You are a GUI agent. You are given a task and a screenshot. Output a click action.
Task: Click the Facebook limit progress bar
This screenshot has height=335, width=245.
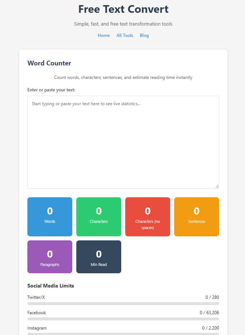[123, 319]
